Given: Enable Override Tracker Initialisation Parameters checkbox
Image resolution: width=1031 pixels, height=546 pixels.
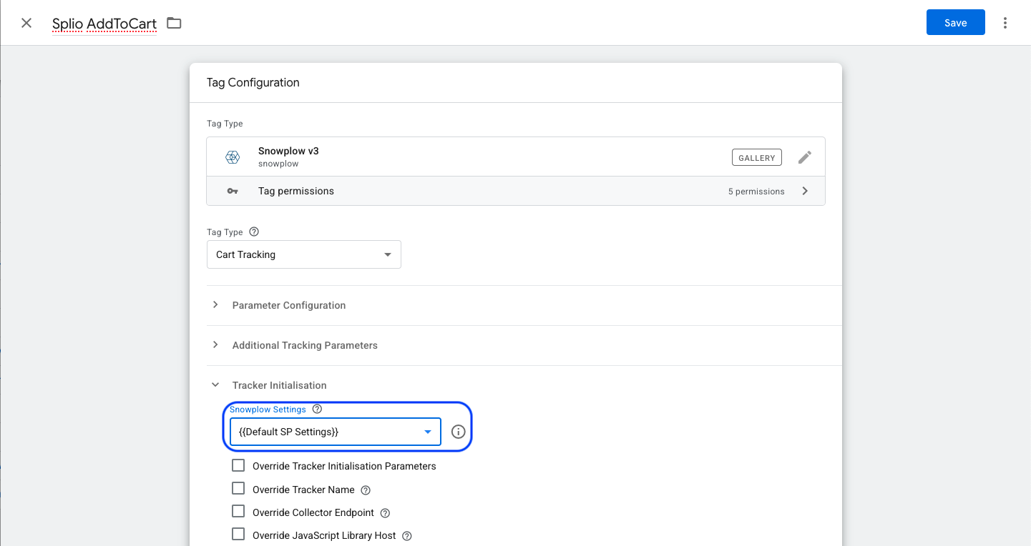Looking at the screenshot, I should tap(238, 465).
